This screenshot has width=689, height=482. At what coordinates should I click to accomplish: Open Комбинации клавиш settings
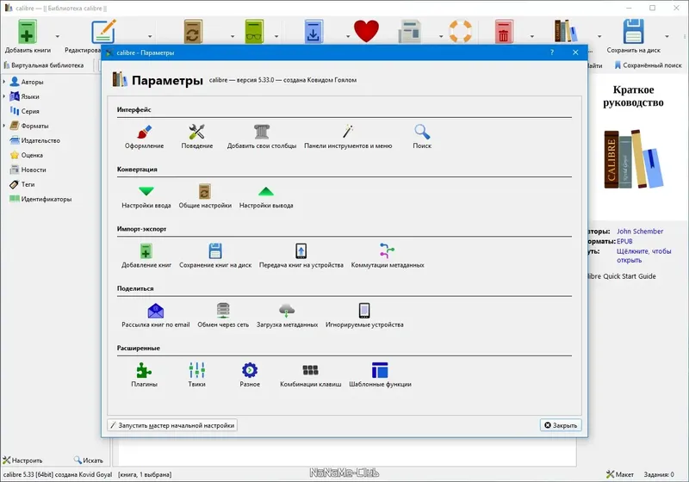pos(310,375)
